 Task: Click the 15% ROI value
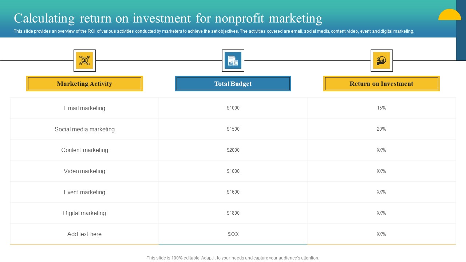coord(382,108)
